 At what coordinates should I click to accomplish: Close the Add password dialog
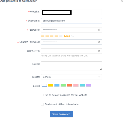click(122, 1)
